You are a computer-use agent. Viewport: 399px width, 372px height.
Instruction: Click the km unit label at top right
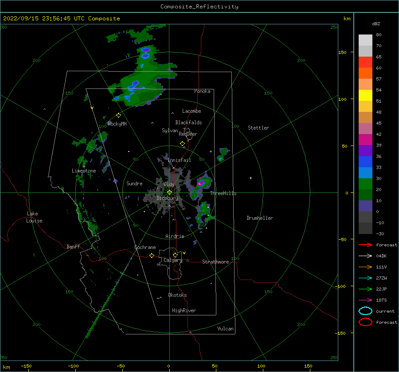pos(347,19)
